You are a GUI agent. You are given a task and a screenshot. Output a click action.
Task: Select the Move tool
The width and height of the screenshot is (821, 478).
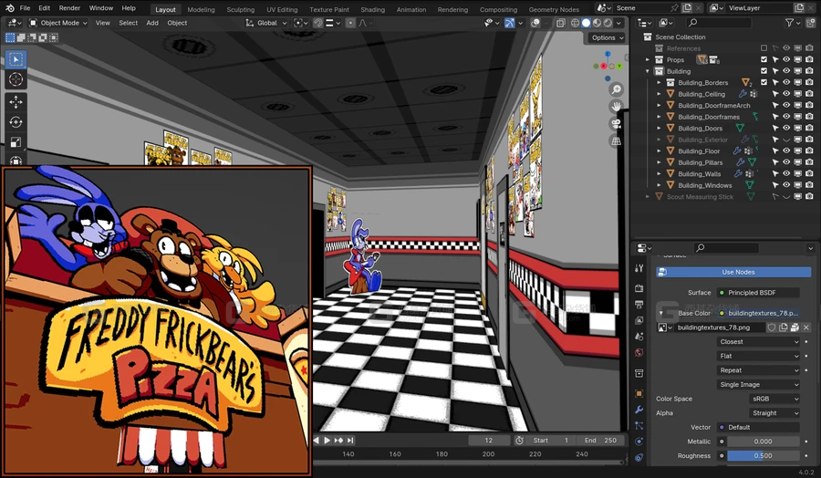(x=16, y=101)
